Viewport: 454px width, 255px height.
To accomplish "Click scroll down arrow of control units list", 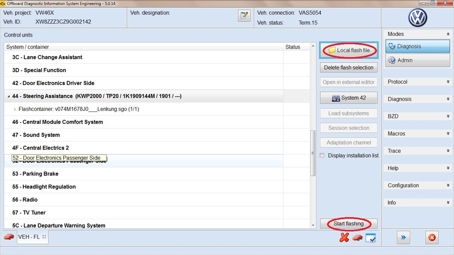I will tap(313, 226).
